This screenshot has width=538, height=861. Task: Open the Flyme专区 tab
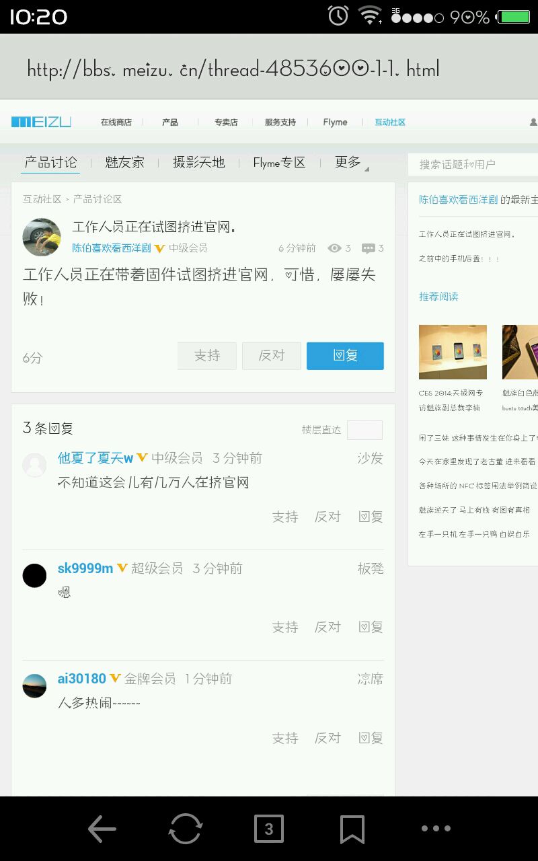(279, 163)
